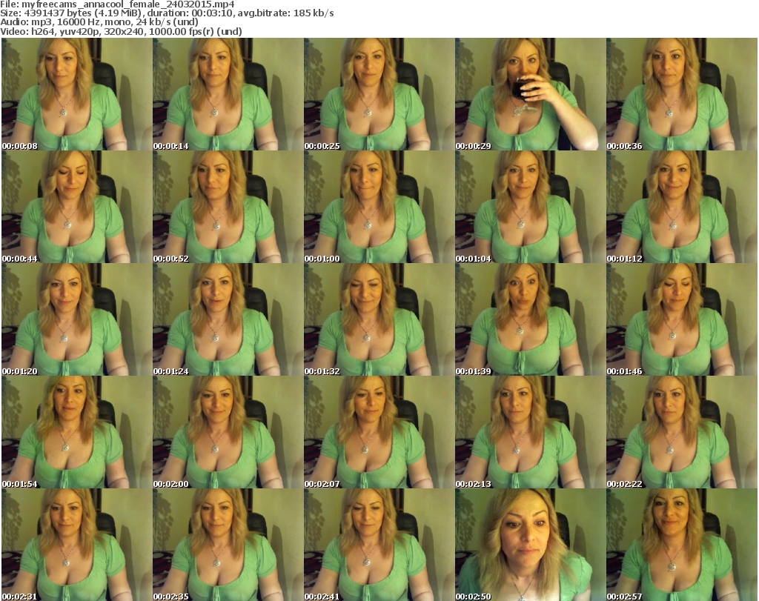
Task: Select the thumbnail frame at 00:00:52
Action: (x=228, y=207)
